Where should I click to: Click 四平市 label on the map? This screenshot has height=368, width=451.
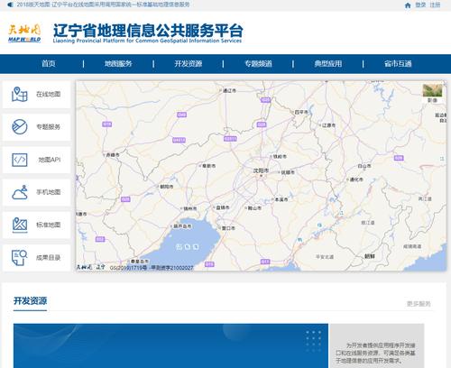pos(301,112)
